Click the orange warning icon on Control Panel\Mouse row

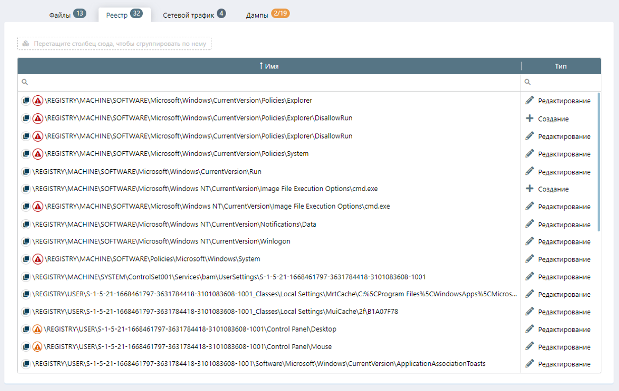pos(37,347)
